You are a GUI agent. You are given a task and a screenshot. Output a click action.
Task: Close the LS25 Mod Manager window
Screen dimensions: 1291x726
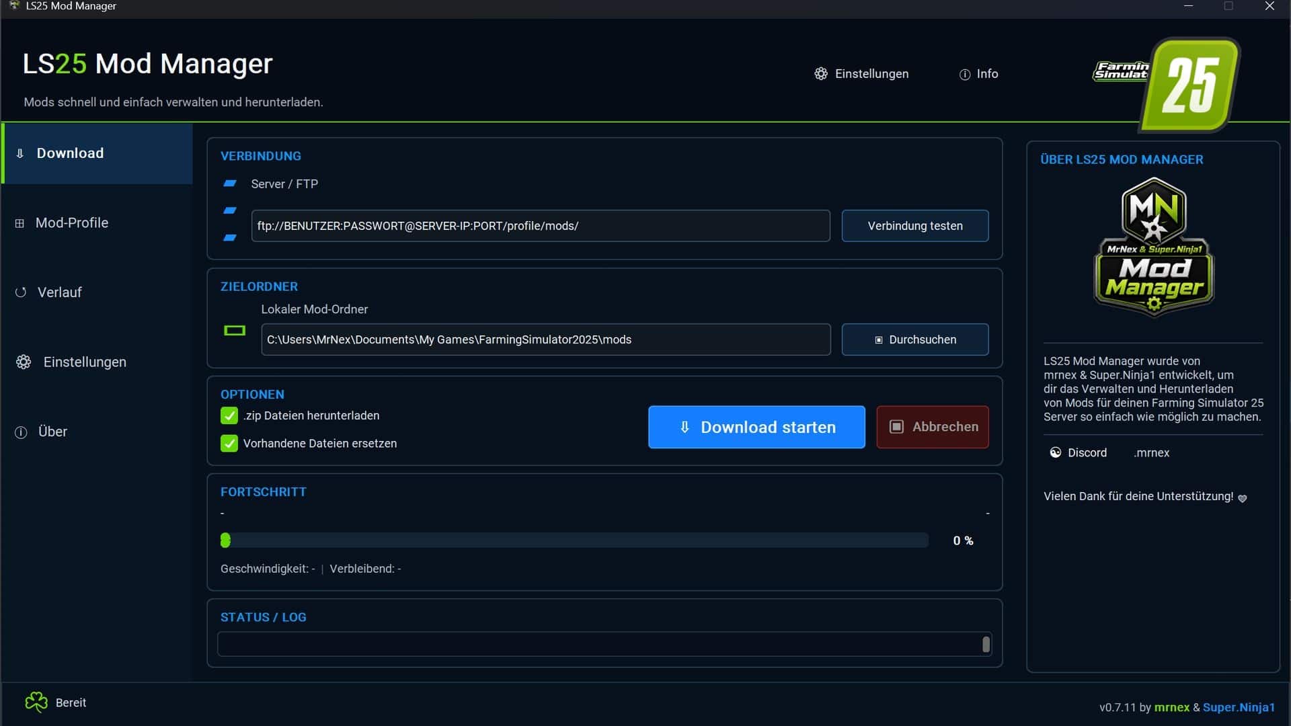tap(1269, 6)
